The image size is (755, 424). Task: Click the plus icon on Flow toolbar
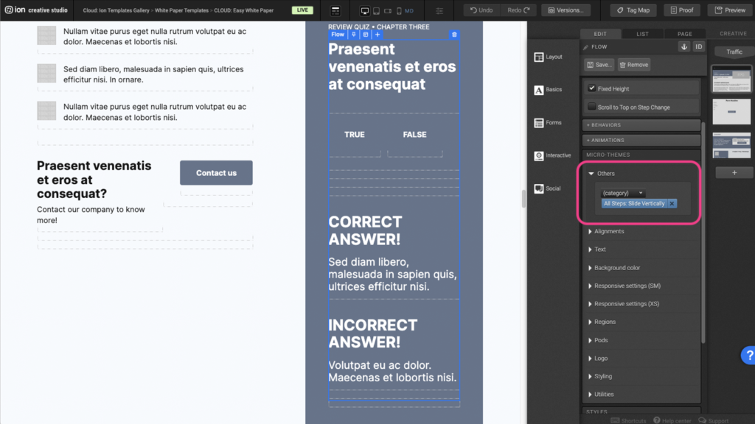(x=377, y=35)
